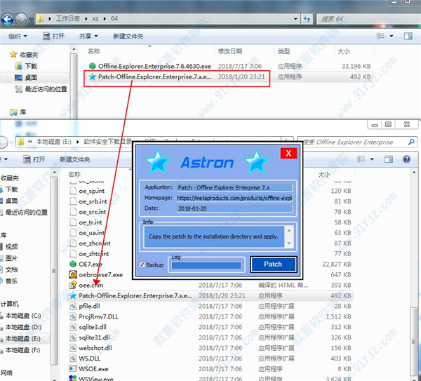Screen dimensions: 421x381
Task: Click the Log progress bar in Astron
Action: [x=206, y=265]
